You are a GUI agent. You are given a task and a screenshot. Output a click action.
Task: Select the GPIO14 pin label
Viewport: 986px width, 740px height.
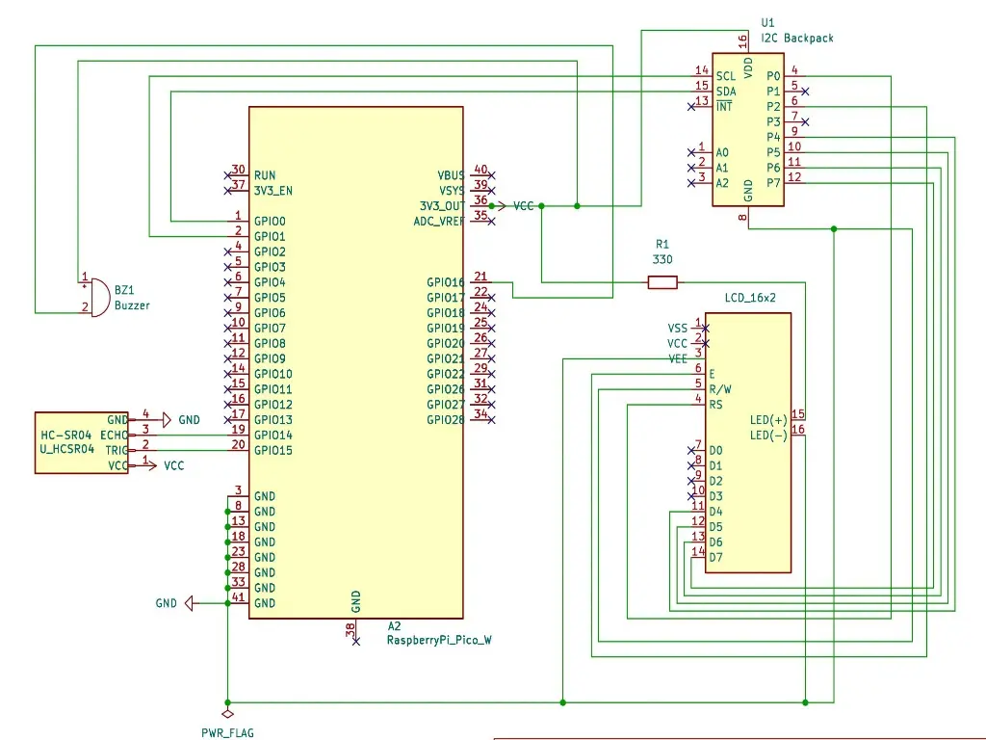272,435
